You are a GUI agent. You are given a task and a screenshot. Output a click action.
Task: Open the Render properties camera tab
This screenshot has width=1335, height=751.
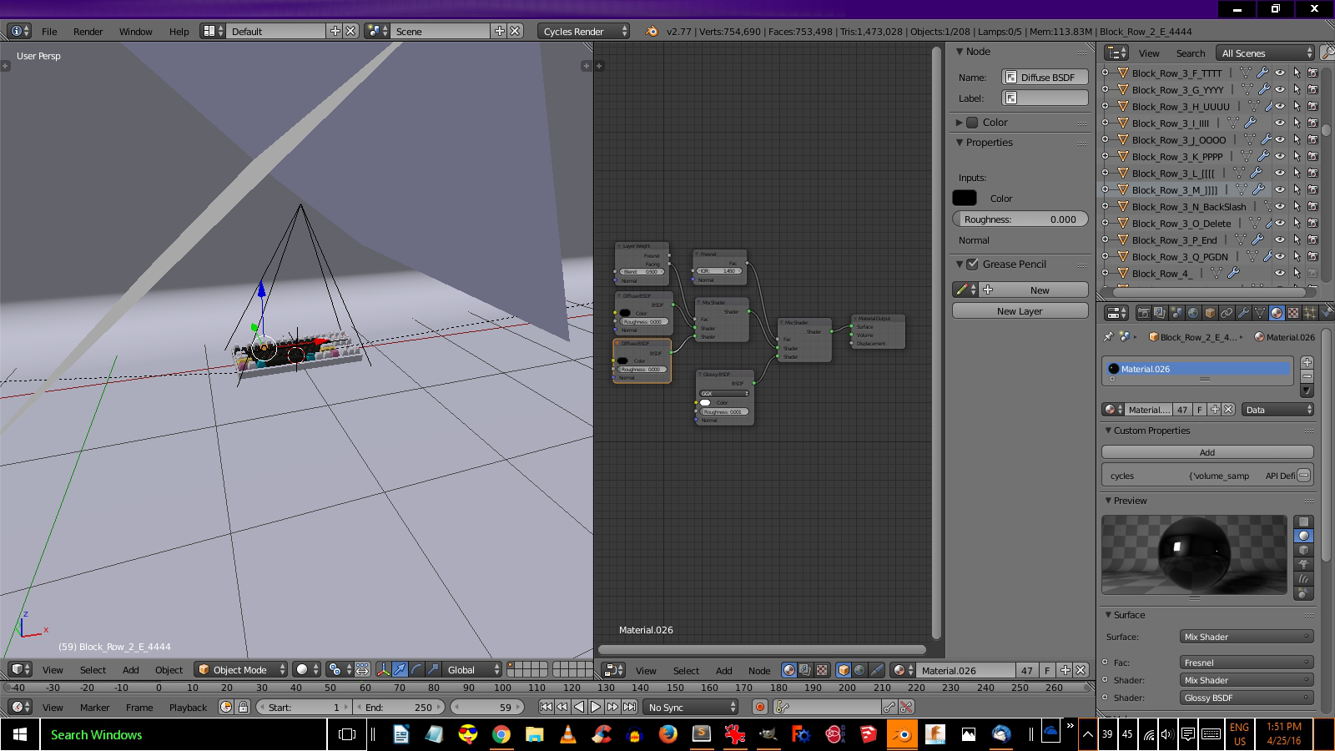(1143, 313)
